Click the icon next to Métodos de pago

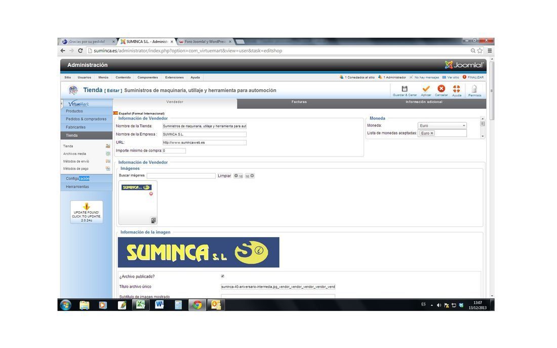(108, 169)
